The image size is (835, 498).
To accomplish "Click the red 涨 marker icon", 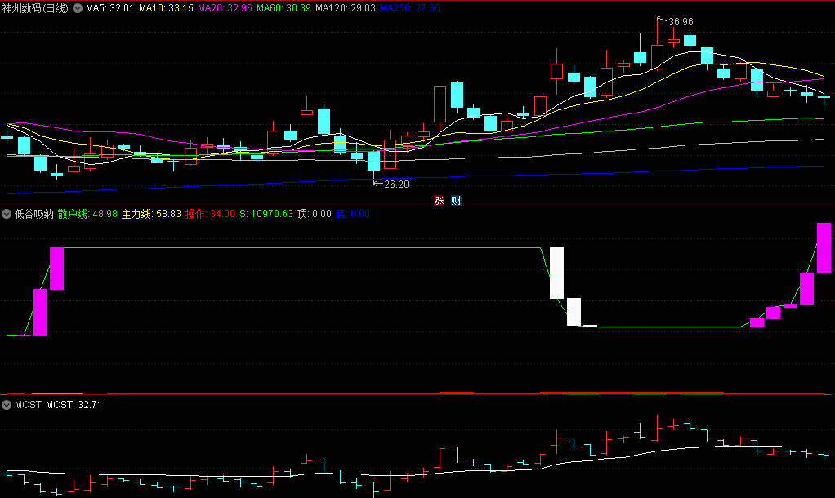I will 440,201.
